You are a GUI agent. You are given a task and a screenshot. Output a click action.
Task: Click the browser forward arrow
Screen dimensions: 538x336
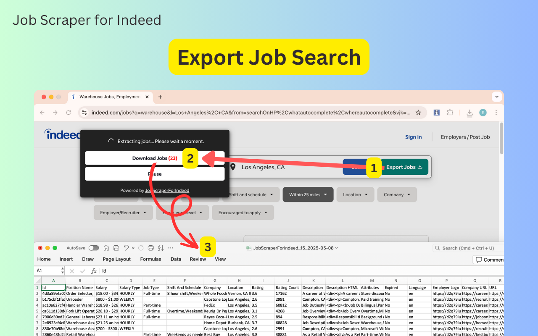(x=55, y=113)
